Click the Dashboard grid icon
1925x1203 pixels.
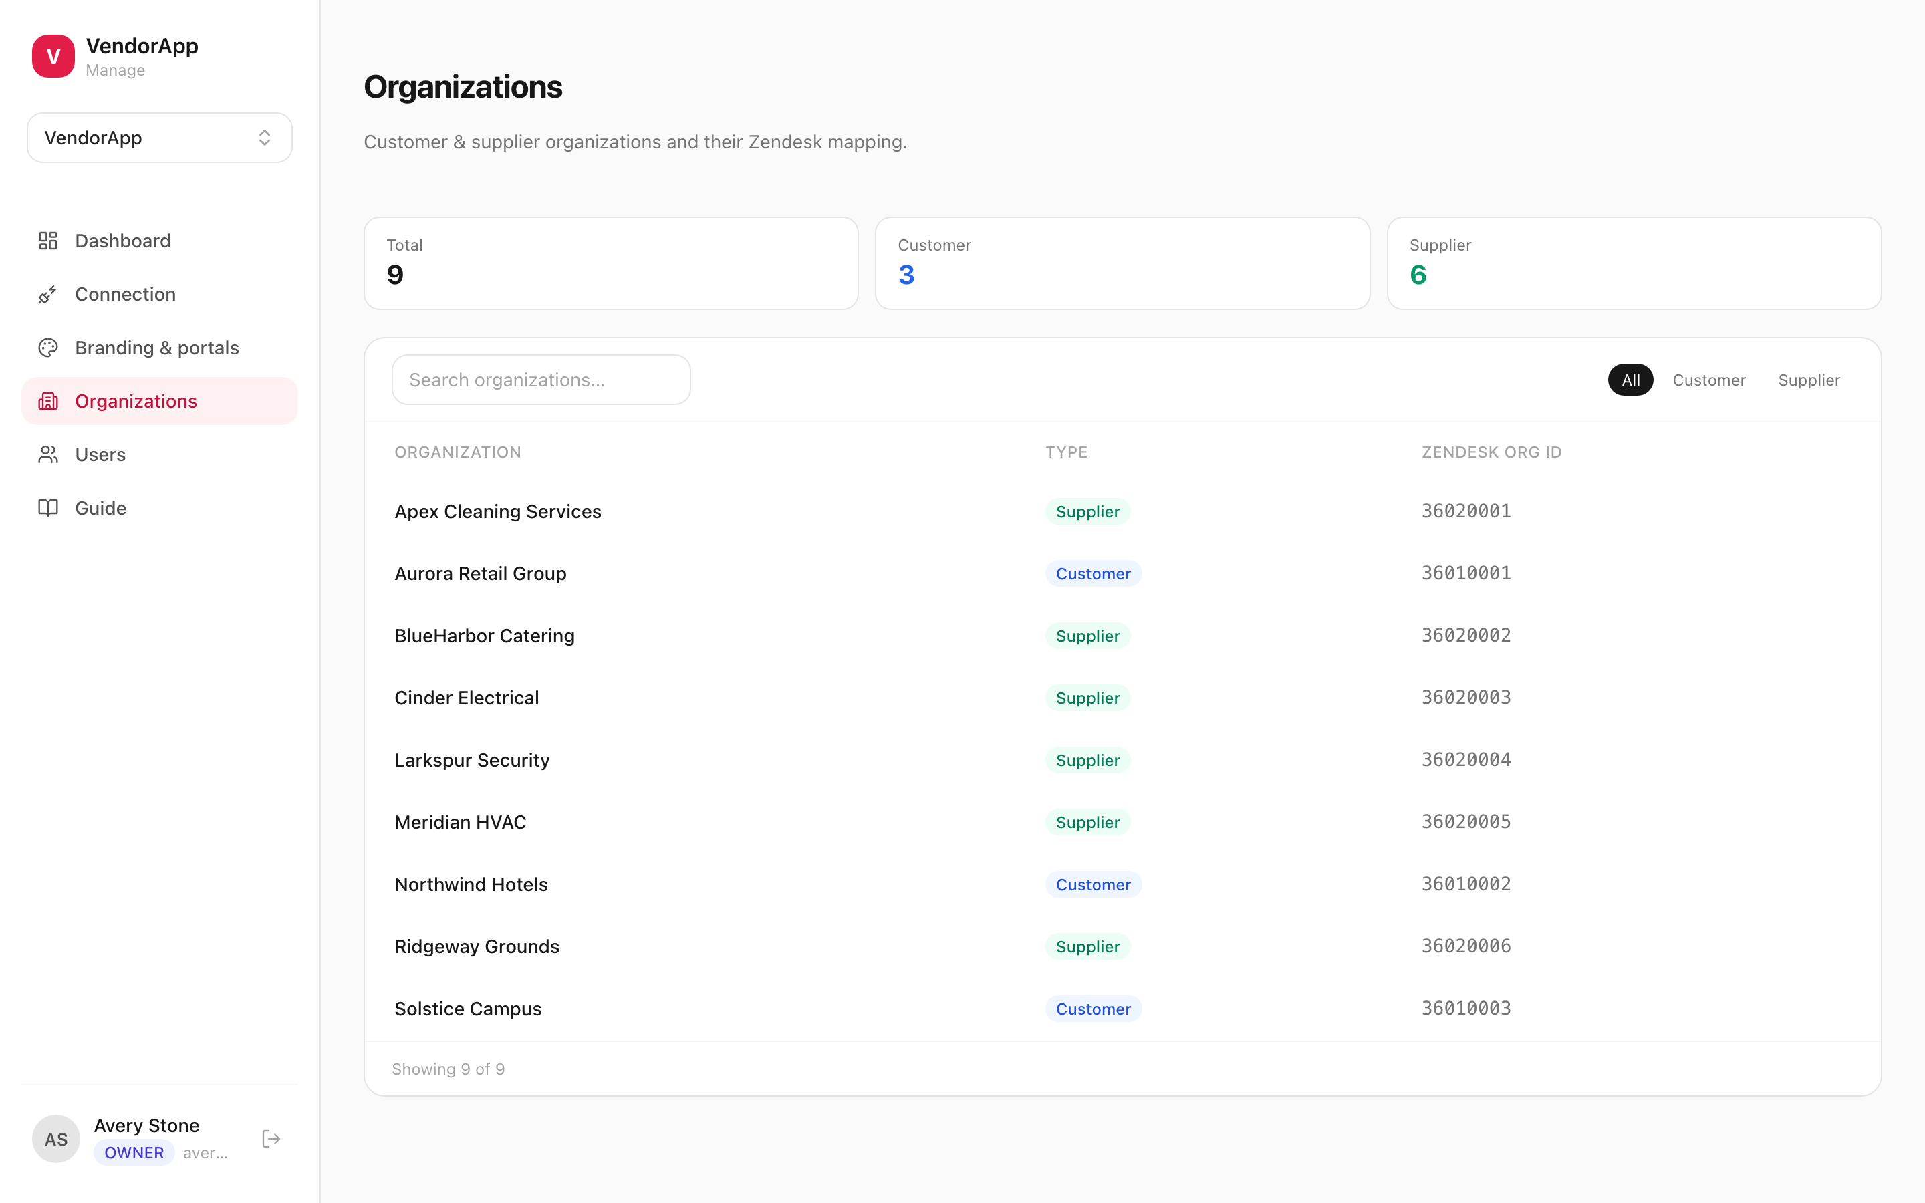click(47, 241)
